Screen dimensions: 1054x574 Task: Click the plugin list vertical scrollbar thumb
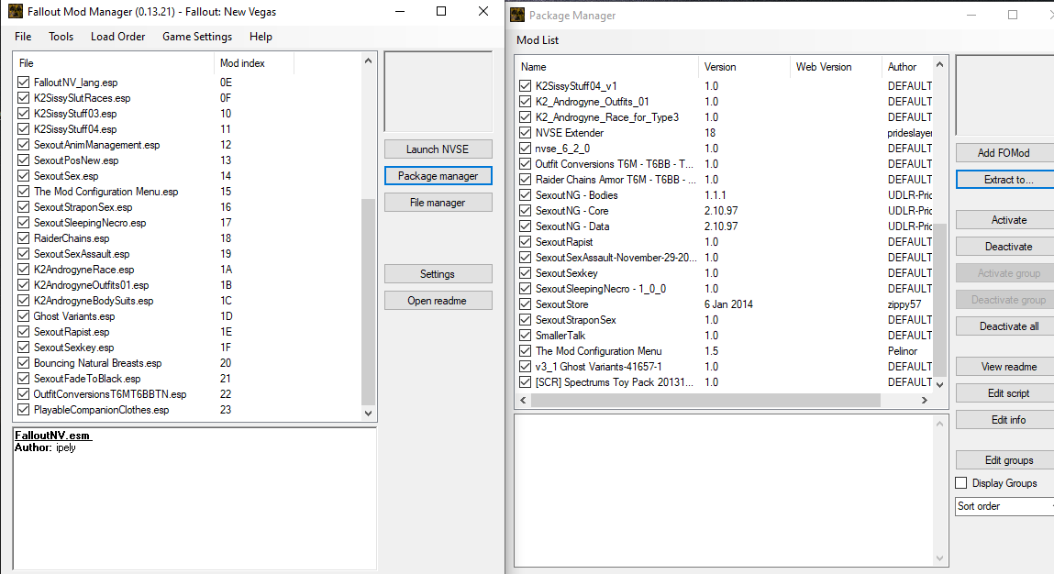[x=368, y=302]
